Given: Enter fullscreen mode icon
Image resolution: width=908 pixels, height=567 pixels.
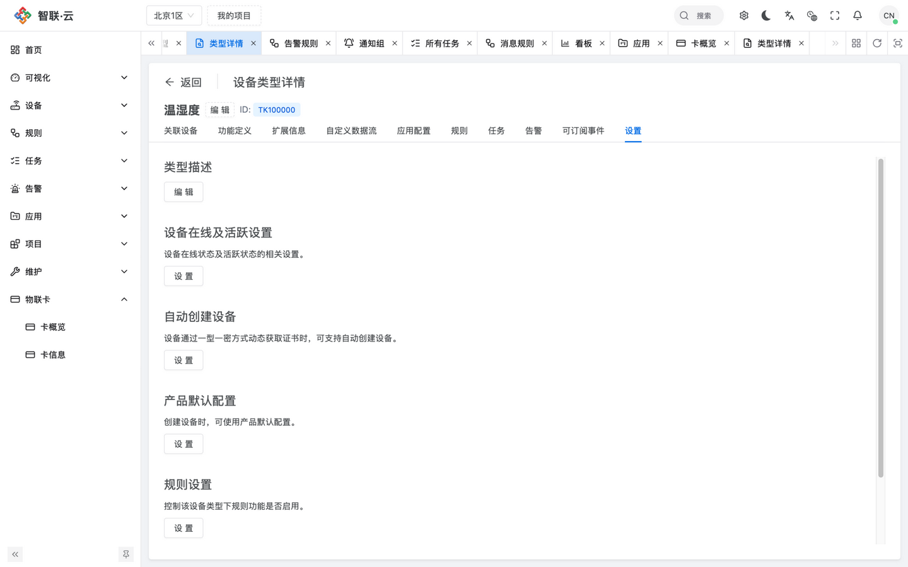Looking at the screenshot, I should [x=835, y=16].
